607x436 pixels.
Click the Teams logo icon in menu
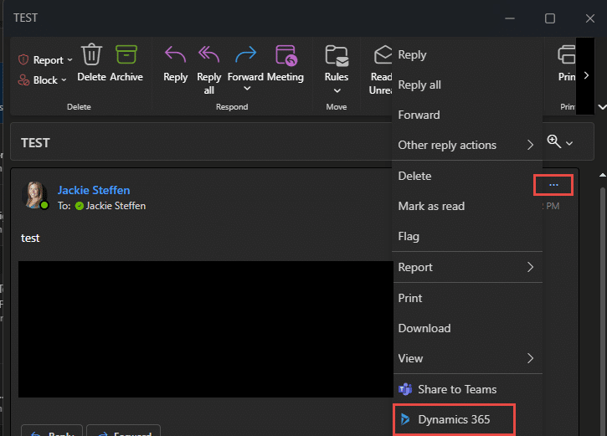pos(405,389)
